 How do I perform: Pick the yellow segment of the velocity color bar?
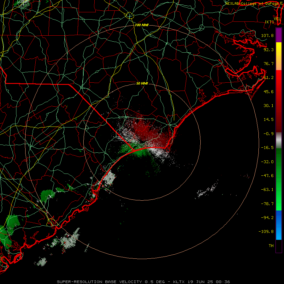279,56
